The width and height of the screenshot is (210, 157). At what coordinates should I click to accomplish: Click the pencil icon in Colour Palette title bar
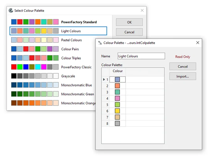(x=100, y=43)
